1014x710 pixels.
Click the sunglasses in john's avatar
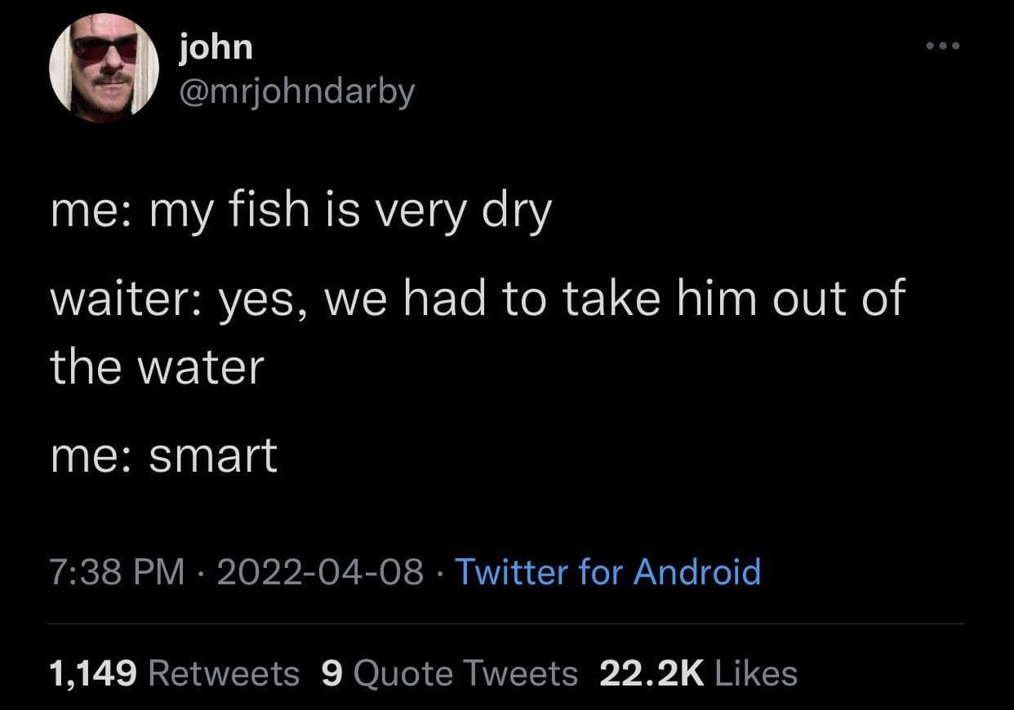(x=105, y=49)
